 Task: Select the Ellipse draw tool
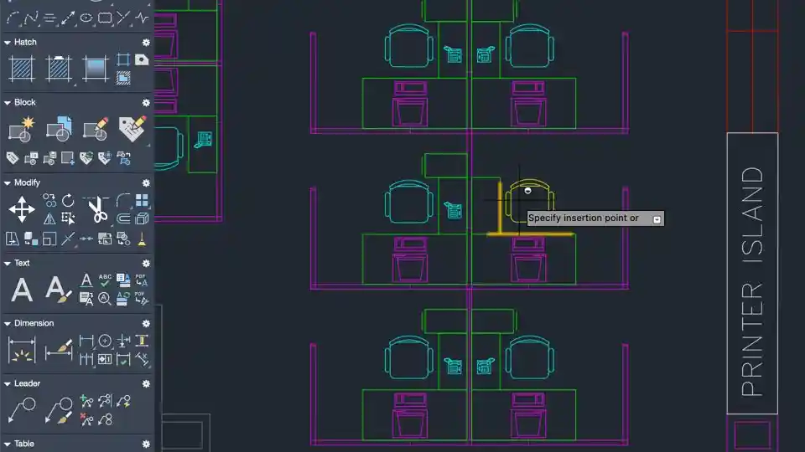(86, 18)
